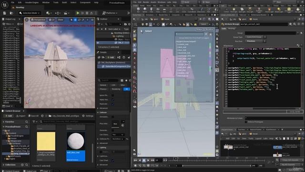Open the Output Log Filters dropdown
305x172 pixels.
tap(8, 24)
